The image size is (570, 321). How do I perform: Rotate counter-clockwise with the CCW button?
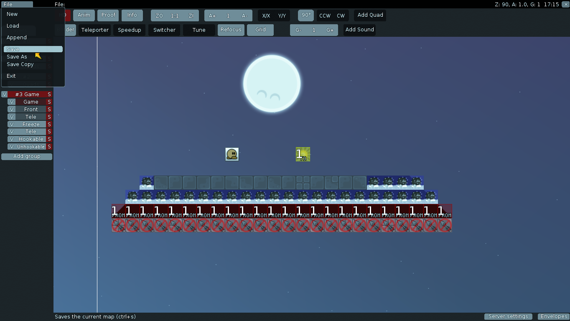point(325,15)
